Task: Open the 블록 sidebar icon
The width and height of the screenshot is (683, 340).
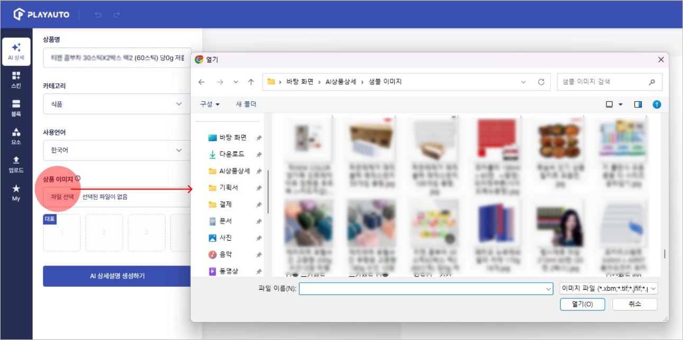Action: pos(16,108)
